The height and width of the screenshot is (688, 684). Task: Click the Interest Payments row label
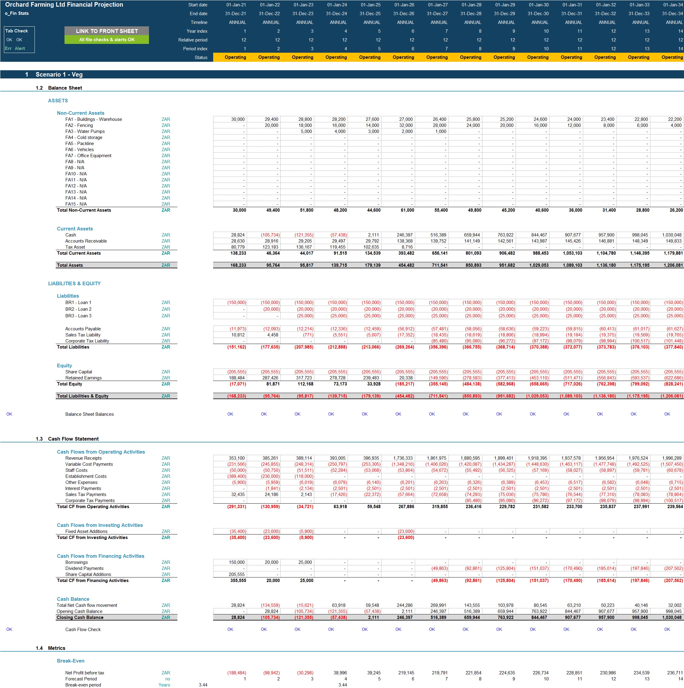pyautogui.click(x=83, y=488)
